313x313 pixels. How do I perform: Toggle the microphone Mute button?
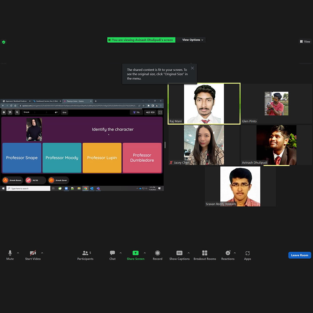[10, 253]
